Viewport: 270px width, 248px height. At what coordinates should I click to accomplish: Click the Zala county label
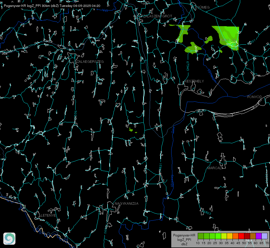pyautogui.click(x=173, y=130)
